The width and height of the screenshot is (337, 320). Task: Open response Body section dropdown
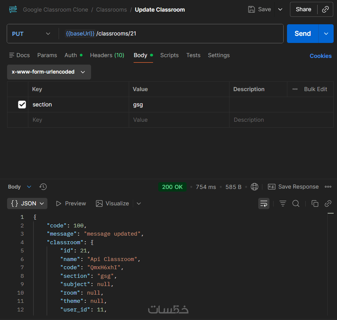(x=19, y=187)
